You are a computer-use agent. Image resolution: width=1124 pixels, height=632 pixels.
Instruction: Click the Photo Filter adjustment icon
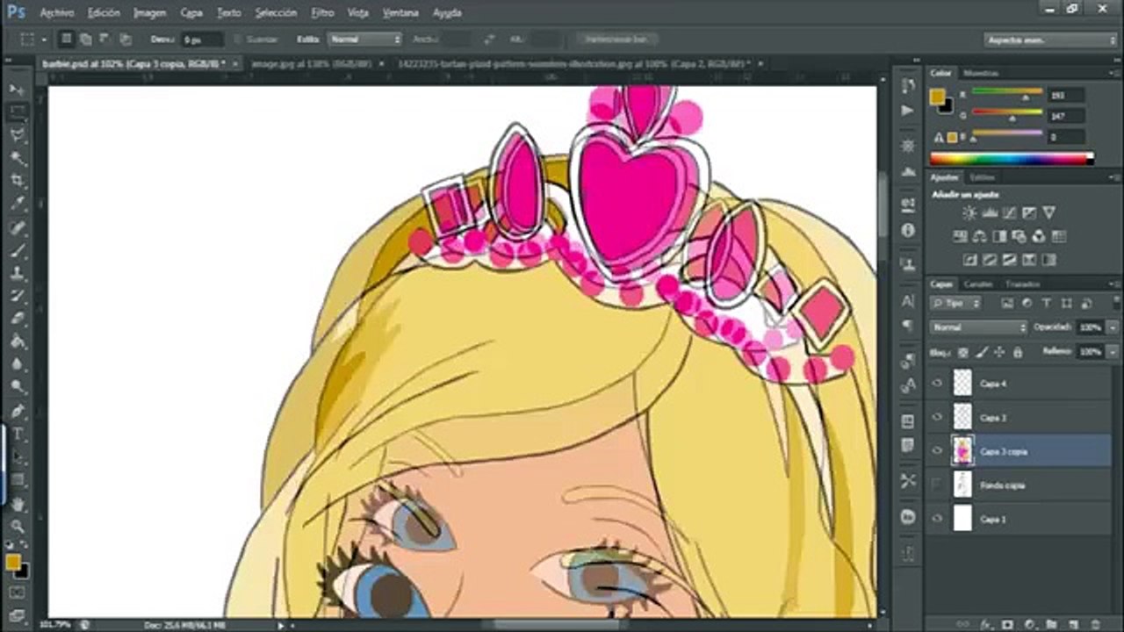1020,236
